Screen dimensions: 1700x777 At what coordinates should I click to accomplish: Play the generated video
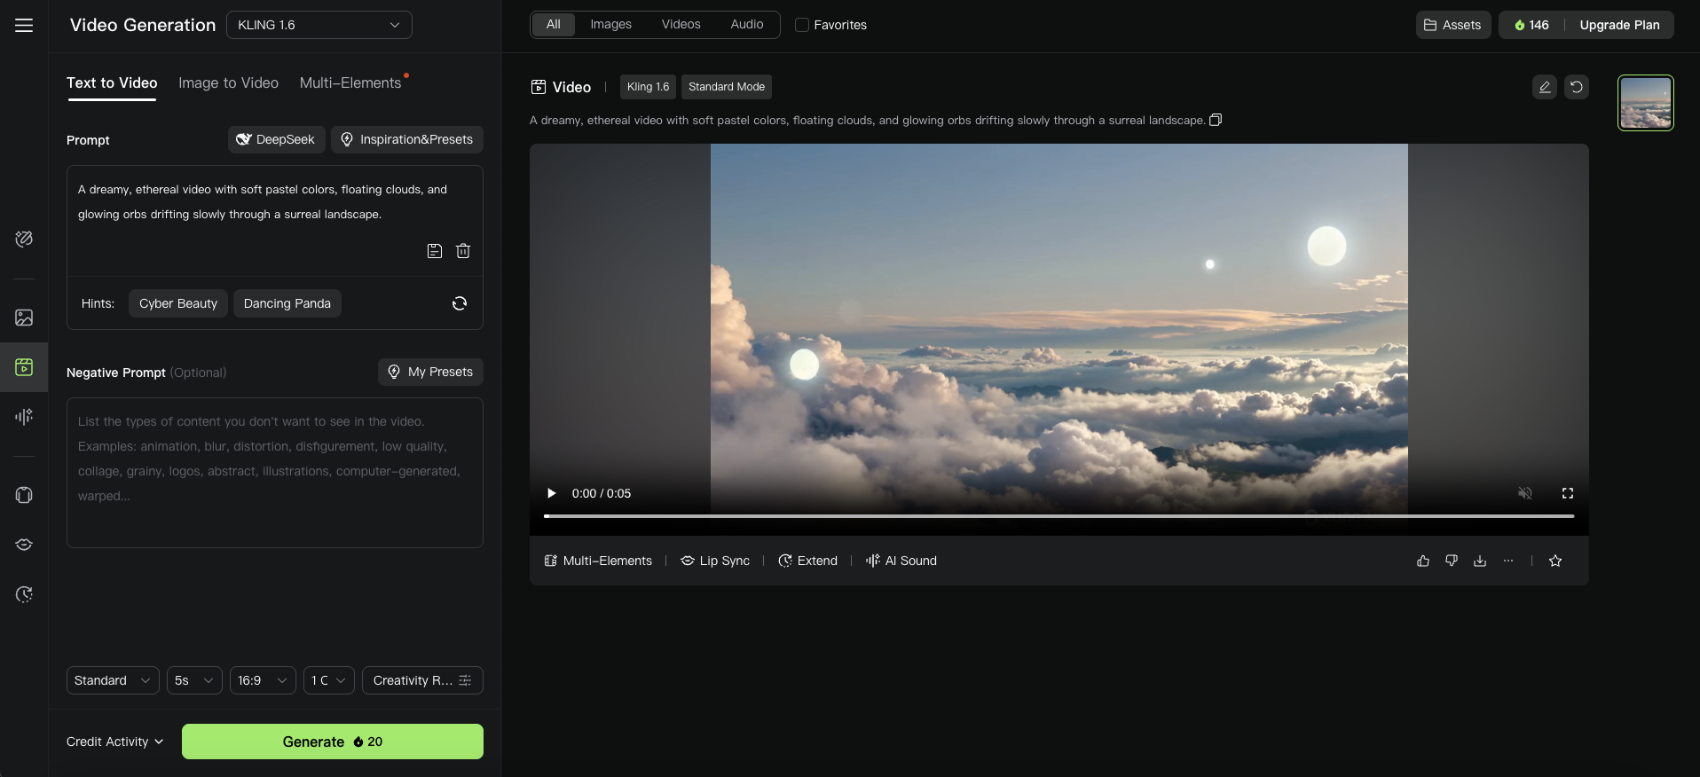[552, 493]
